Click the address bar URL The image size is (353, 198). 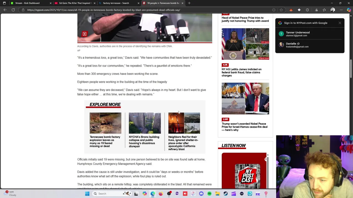coord(104,10)
